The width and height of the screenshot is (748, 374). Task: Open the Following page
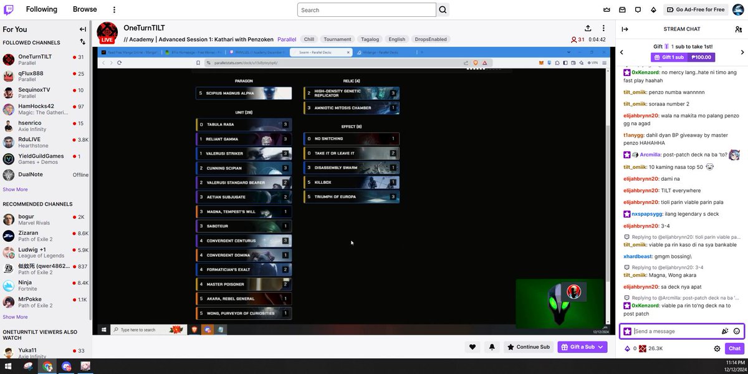(x=42, y=9)
